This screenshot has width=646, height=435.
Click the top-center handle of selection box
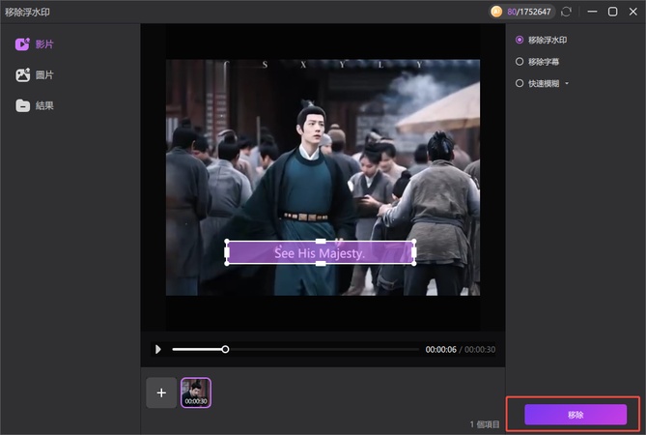[321, 242]
